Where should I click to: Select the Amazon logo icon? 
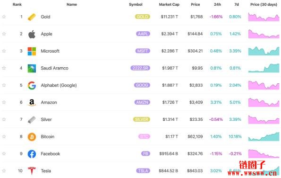32,102
